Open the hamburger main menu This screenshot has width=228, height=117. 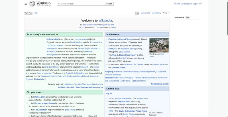coord(26,4)
